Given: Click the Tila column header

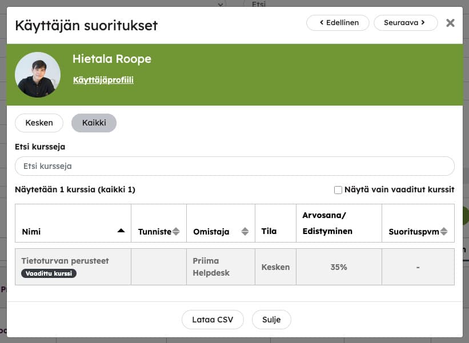Looking at the screenshot, I should tap(275, 223).
